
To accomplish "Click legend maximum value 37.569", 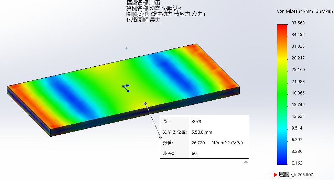I will click(x=298, y=23).
